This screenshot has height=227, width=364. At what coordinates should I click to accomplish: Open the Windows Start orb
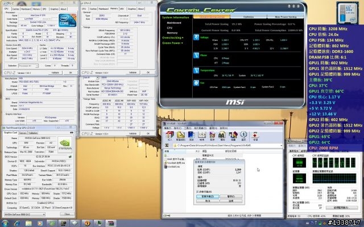point(5,223)
